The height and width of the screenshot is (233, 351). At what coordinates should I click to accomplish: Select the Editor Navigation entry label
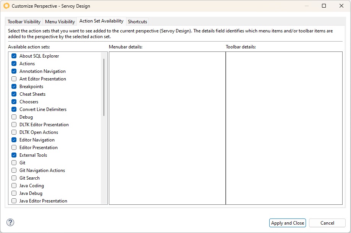37,140
